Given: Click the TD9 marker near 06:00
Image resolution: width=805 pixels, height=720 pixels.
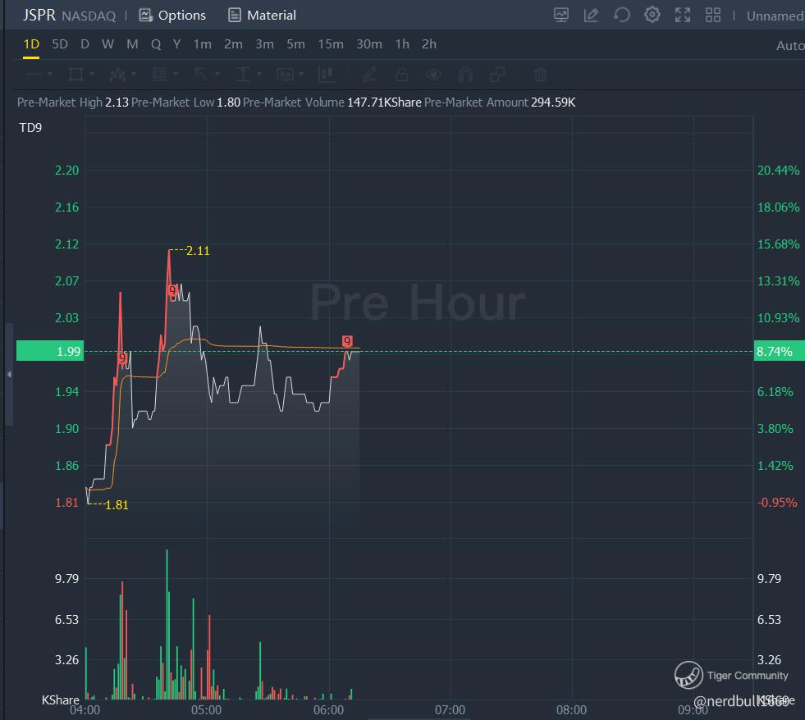Looking at the screenshot, I should click(x=347, y=341).
